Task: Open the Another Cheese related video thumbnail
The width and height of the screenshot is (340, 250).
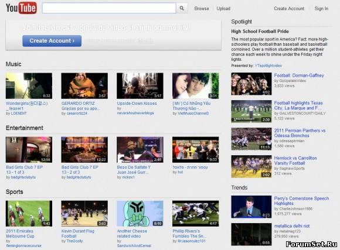Action: (140, 214)
